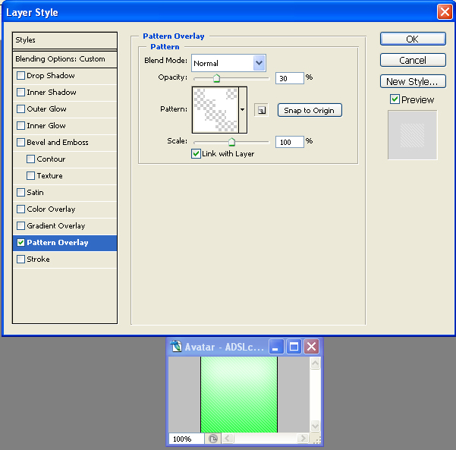
Task: Enable the Outer Glow checkbox
Action: coord(21,109)
